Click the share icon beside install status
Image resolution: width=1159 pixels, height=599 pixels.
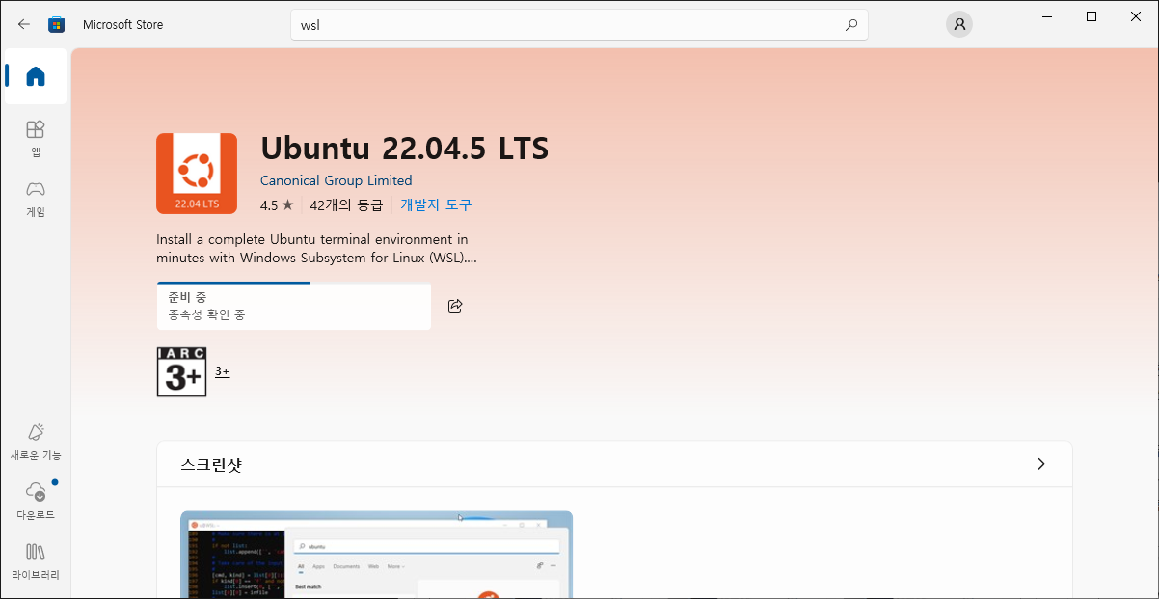(x=455, y=306)
